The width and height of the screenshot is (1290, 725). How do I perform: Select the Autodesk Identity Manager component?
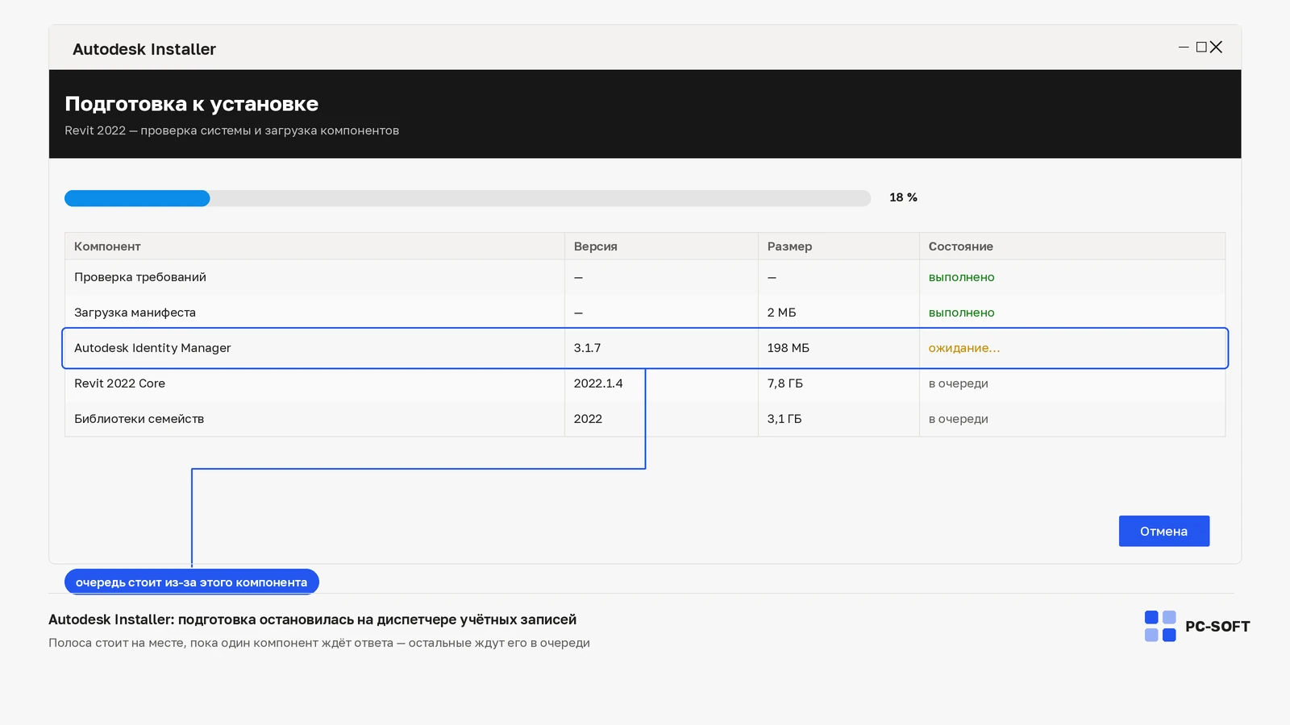click(x=645, y=348)
